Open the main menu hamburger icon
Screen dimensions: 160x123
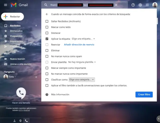point(5,5)
